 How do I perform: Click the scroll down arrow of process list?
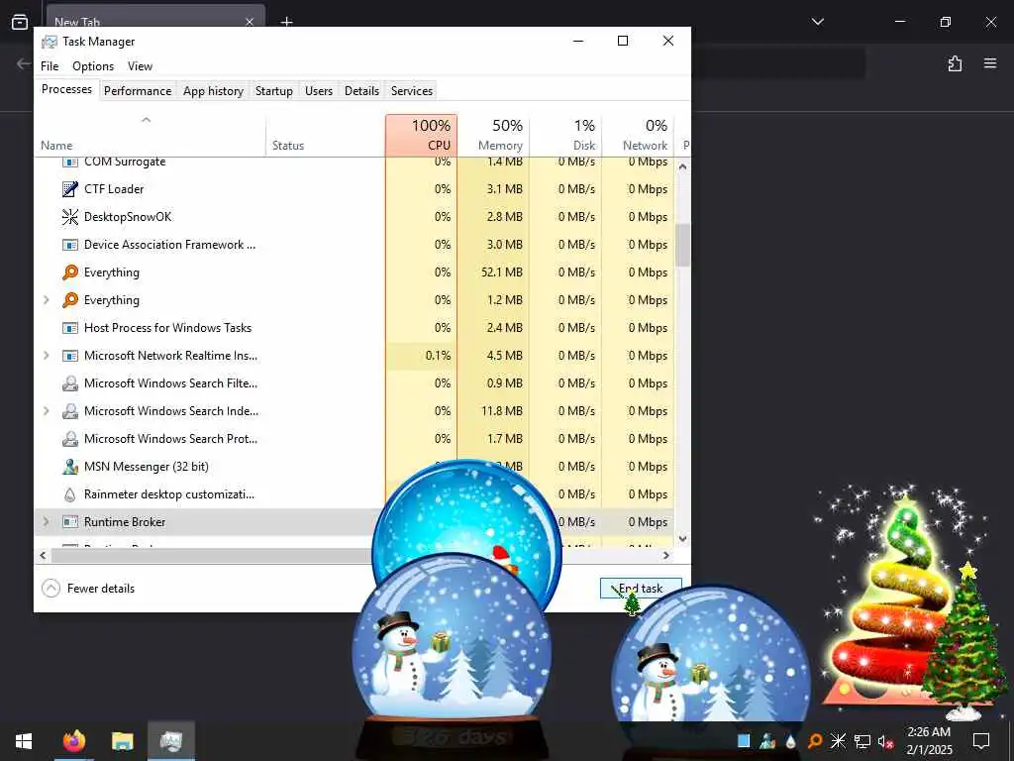click(682, 538)
